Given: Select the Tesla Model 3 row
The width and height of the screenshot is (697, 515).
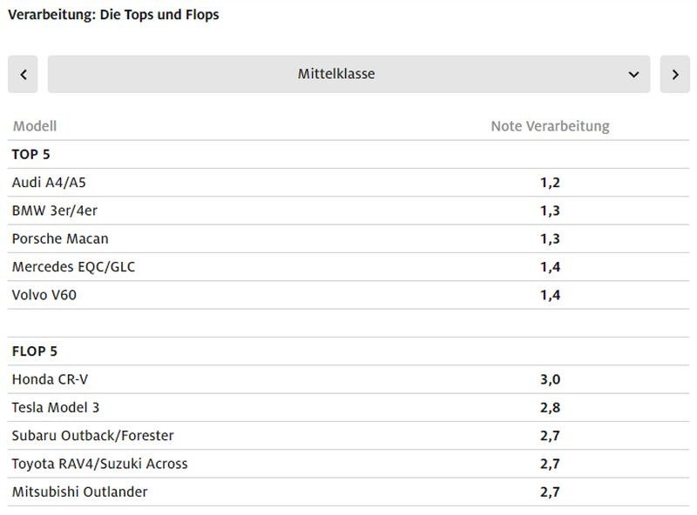Looking at the screenshot, I should click(x=62, y=407).
